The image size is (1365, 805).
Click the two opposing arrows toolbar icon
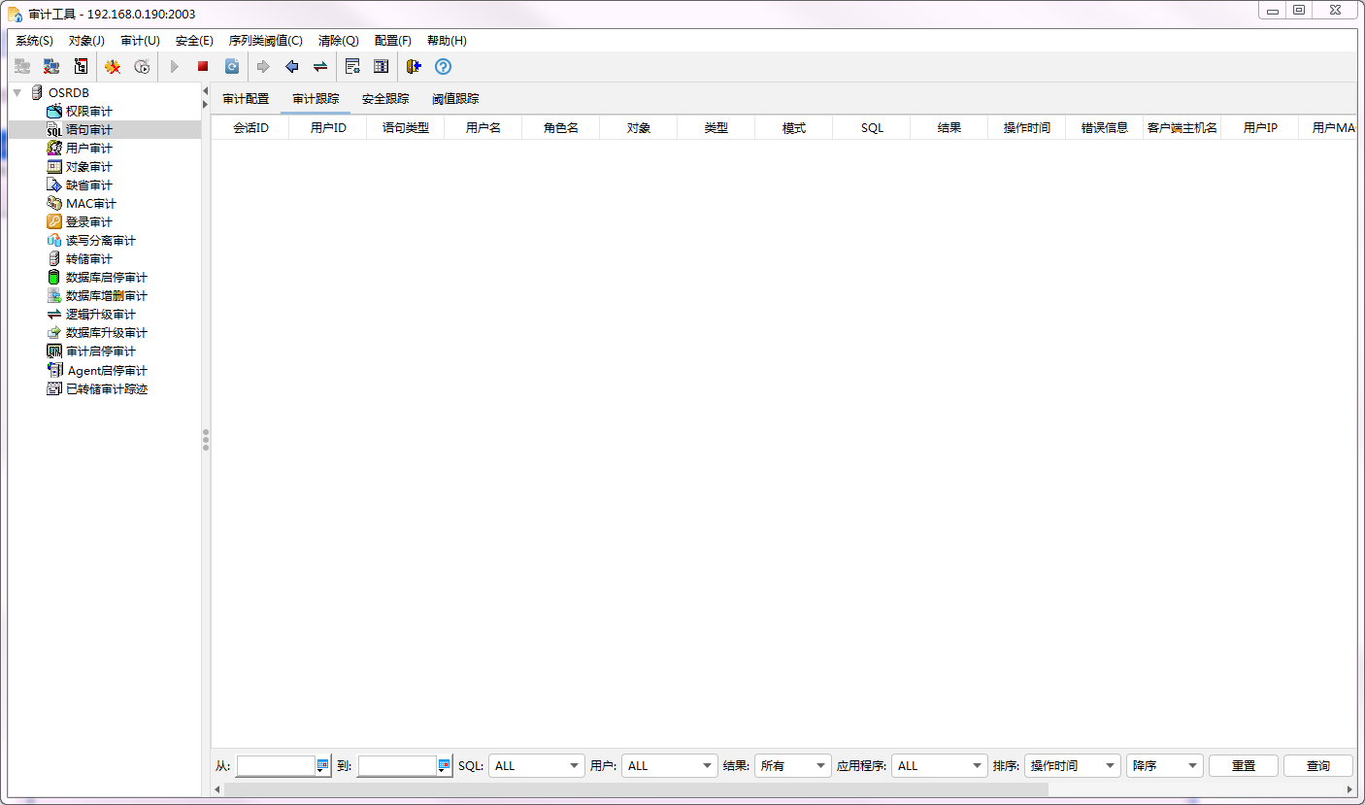click(319, 67)
